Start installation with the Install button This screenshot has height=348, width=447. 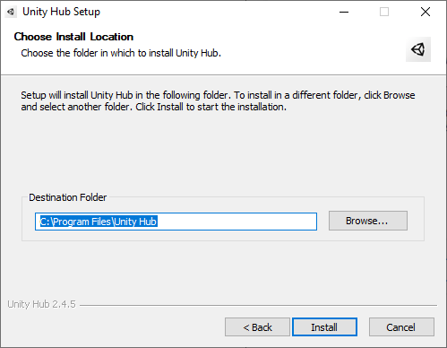[324, 327]
